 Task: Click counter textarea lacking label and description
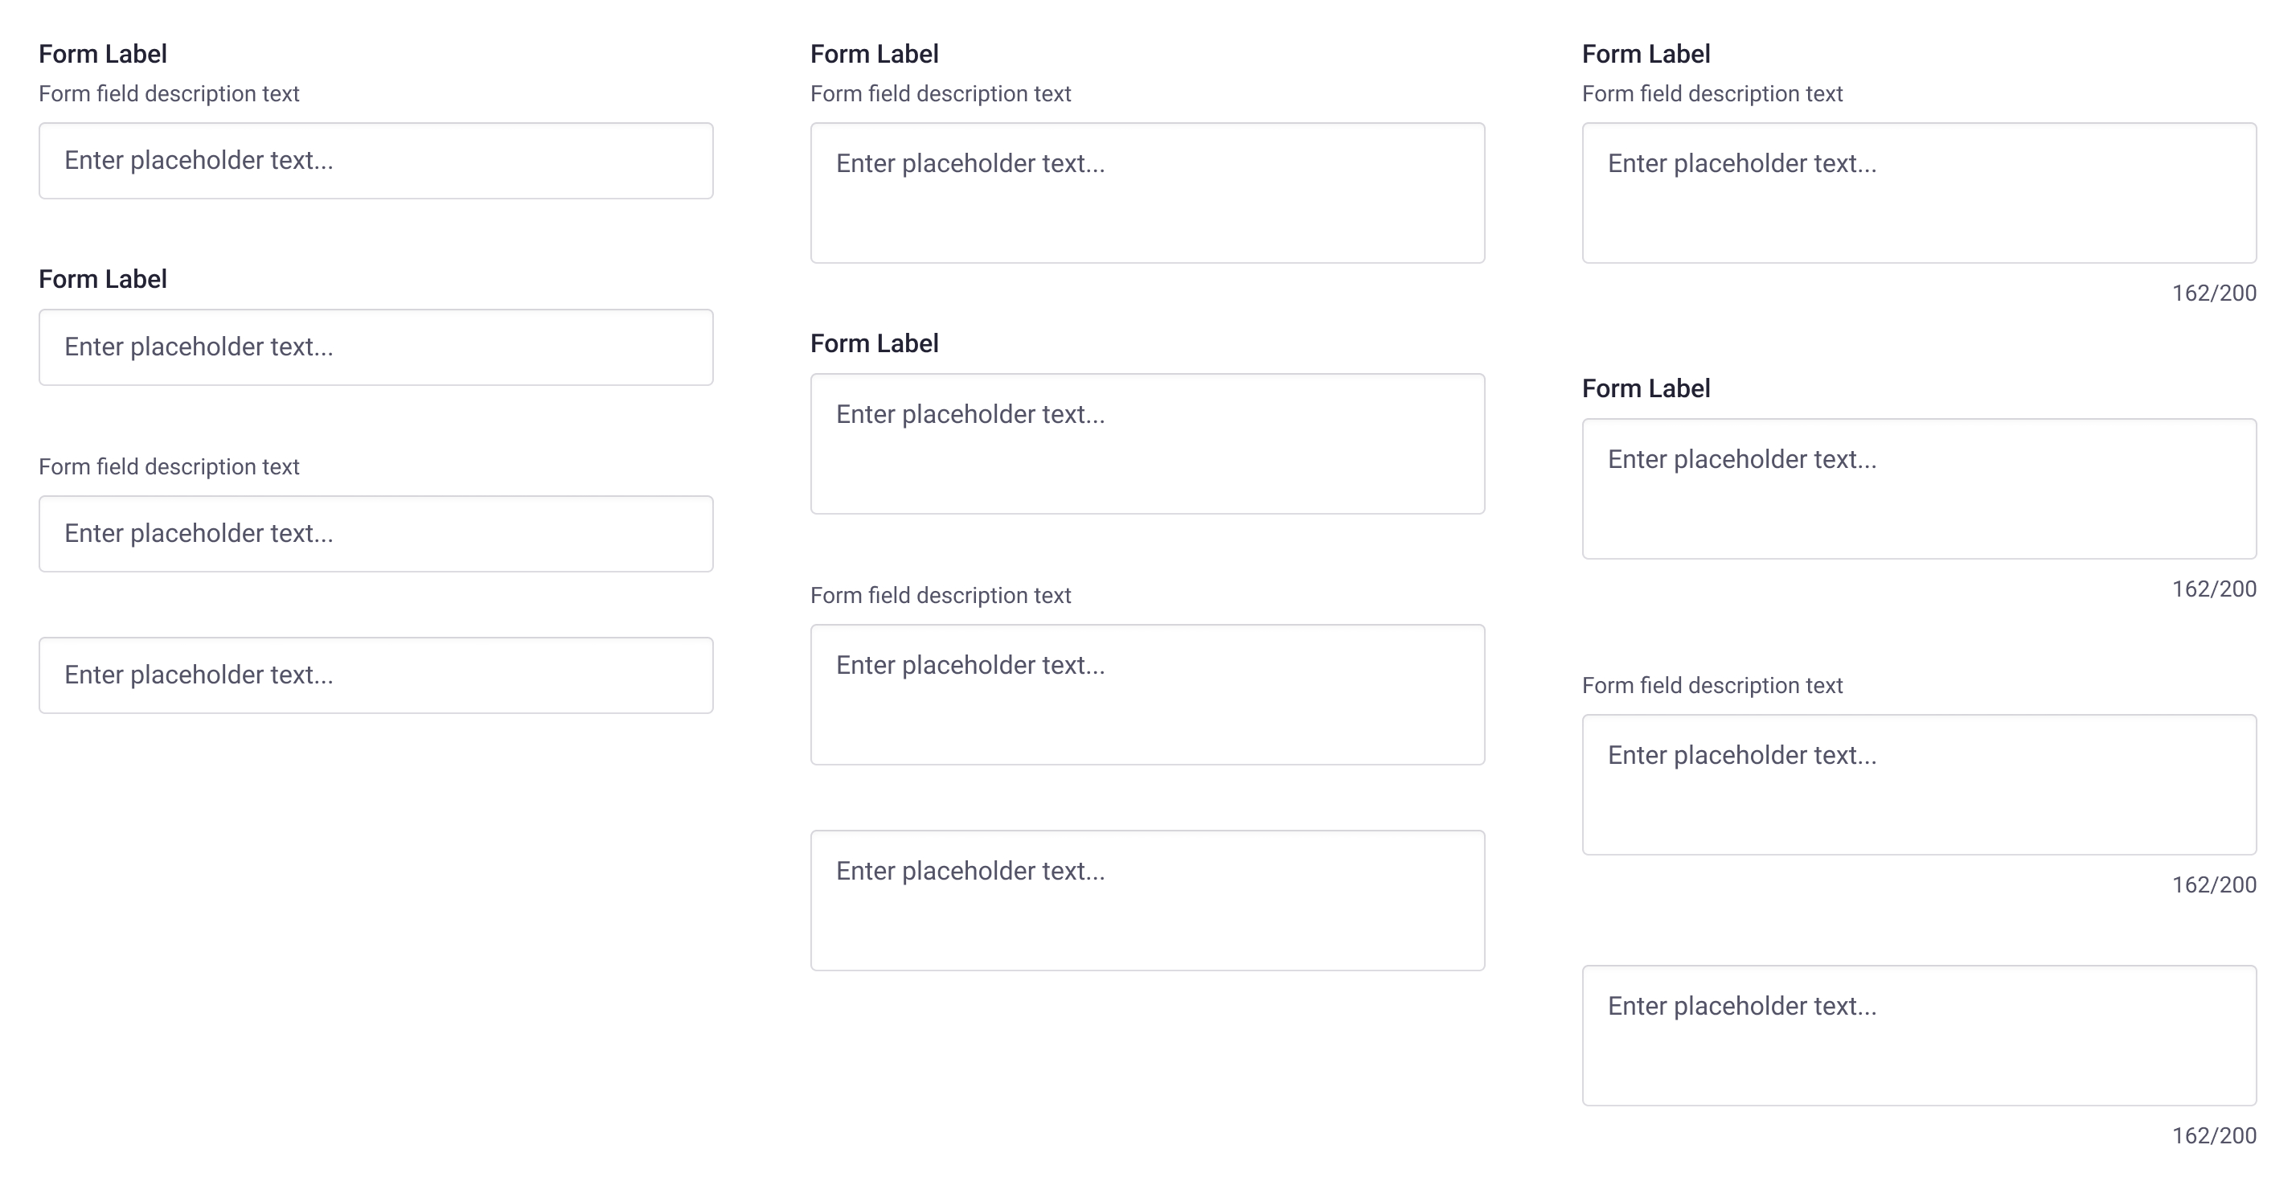click(1919, 1035)
